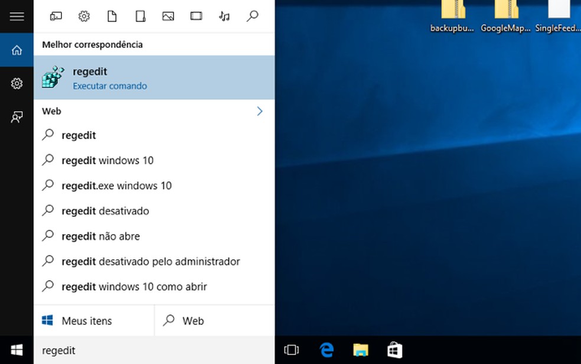Click the feedback person icon in sidebar

(17, 117)
